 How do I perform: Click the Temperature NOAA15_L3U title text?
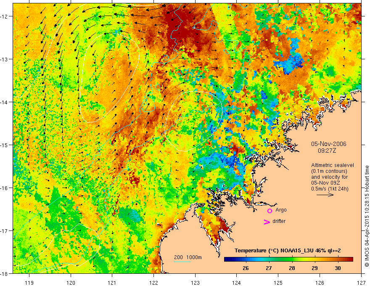pos(288,251)
